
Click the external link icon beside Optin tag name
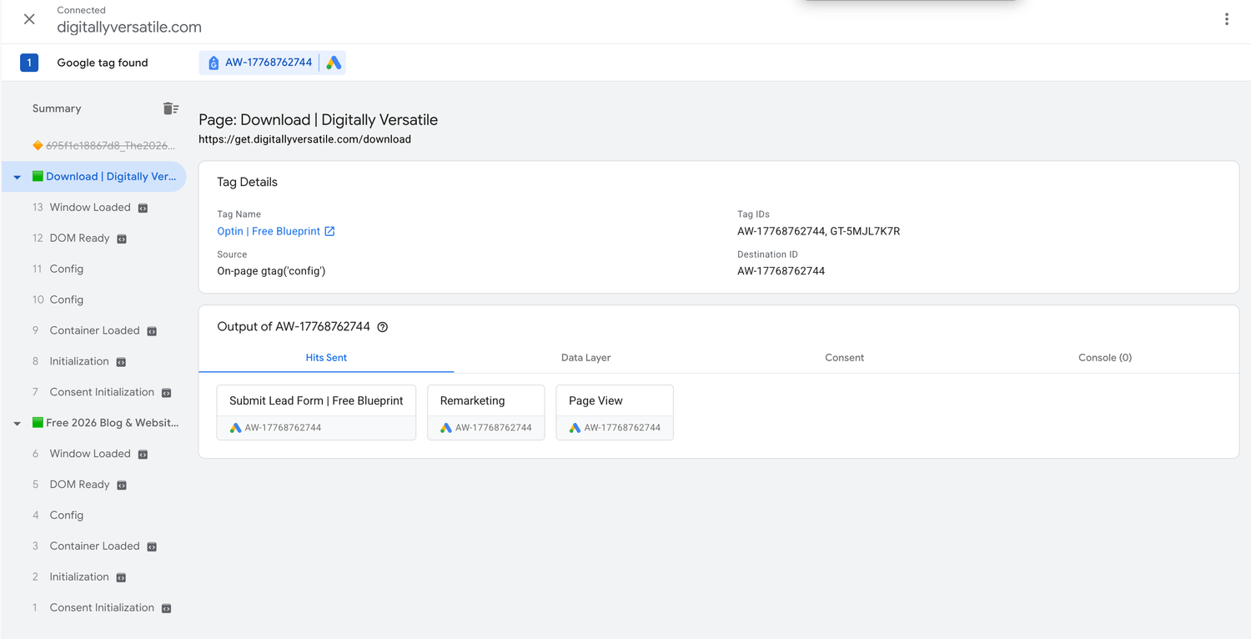coord(329,231)
